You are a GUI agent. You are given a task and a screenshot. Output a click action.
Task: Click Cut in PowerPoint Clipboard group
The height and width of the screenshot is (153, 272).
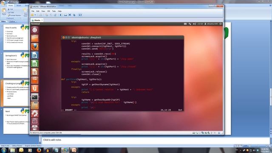[x=10, y=9]
